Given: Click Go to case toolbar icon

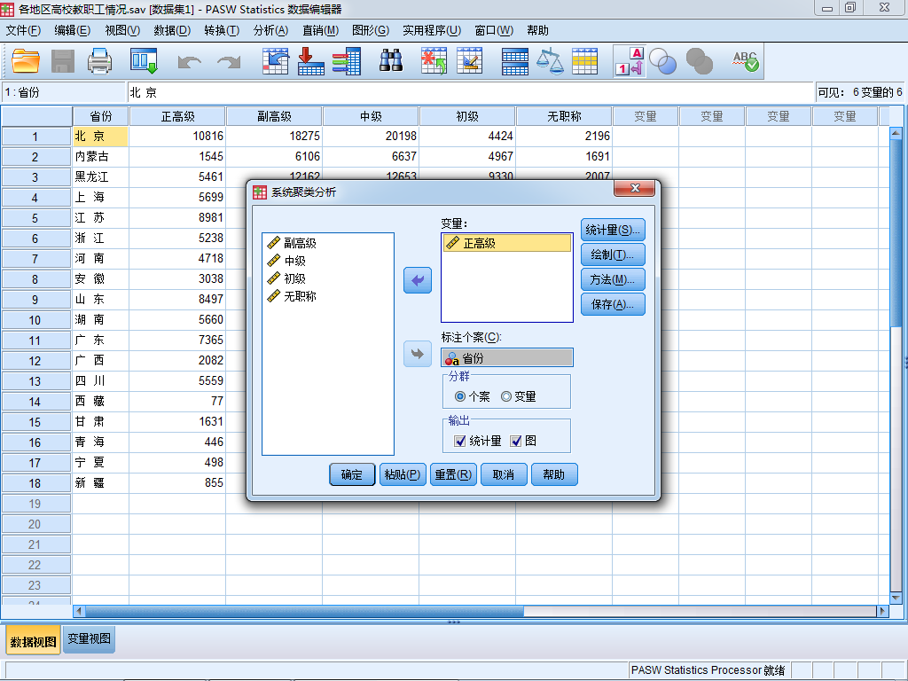Looking at the screenshot, I should coord(275,61).
